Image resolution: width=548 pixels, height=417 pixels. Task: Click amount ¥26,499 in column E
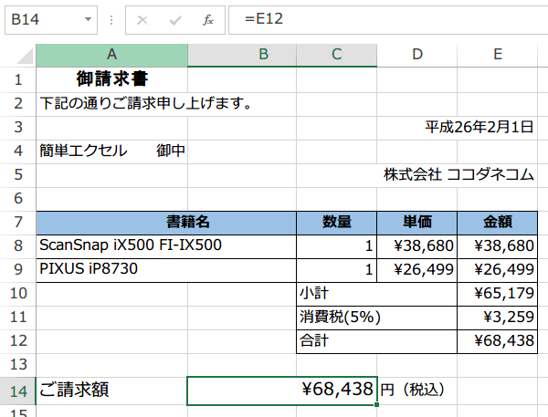tap(498, 270)
